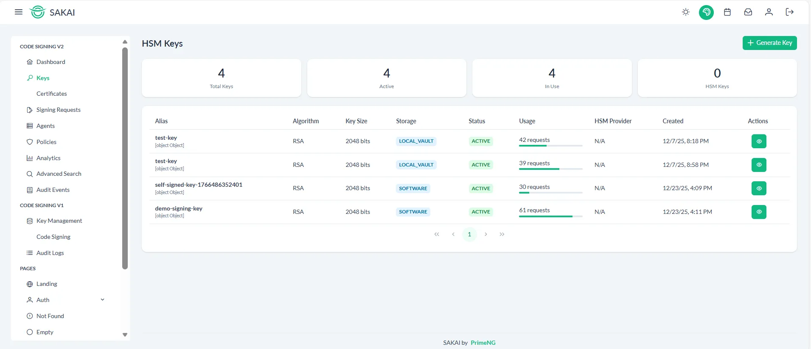Expand the Auth submenu chevron

coord(102,300)
